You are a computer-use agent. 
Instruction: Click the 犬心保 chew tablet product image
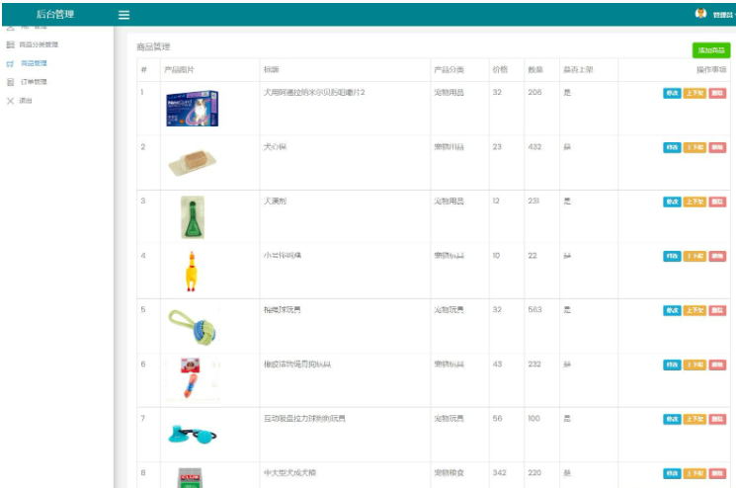click(x=192, y=163)
